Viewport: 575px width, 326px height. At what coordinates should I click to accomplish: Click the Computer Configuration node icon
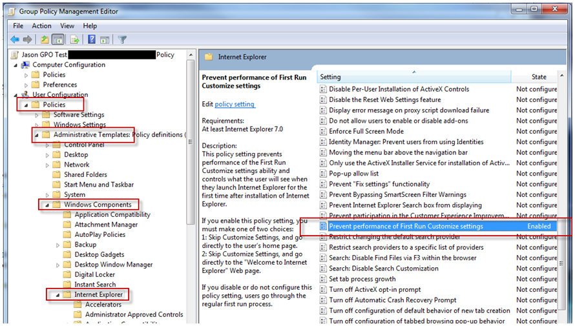point(25,65)
